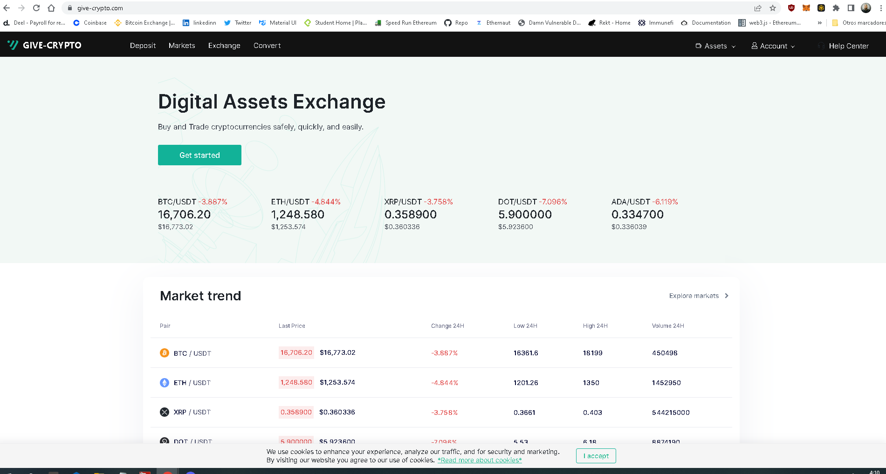Accept the cookies notice
Image resolution: width=886 pixels, height=474 pixels.
[x=596, y=456]
